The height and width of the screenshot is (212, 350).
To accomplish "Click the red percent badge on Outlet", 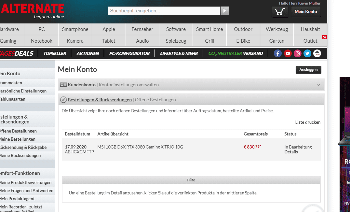I will click(324, 37).
